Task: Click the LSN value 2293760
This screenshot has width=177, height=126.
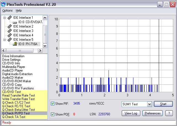Action: point(104,114)
